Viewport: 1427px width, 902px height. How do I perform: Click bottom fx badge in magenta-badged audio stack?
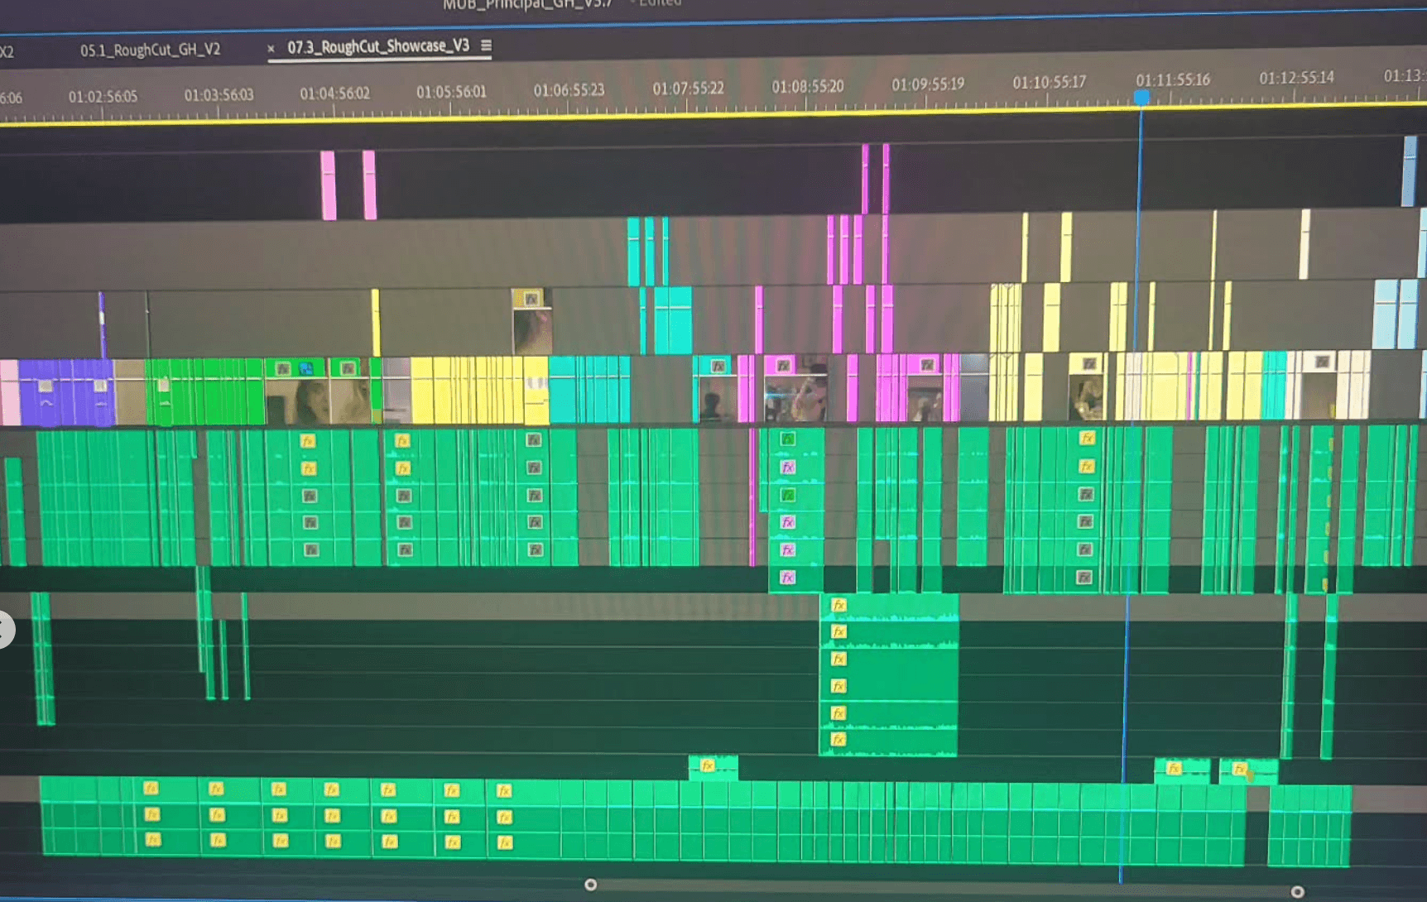tap(787, 577)
